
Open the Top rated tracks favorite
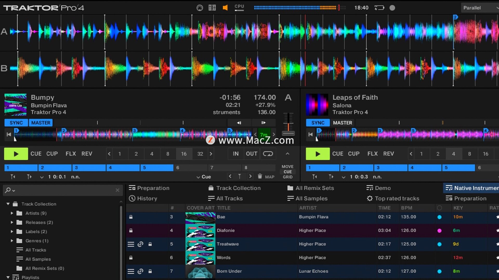pyautogui.click(x=393, y=199)
